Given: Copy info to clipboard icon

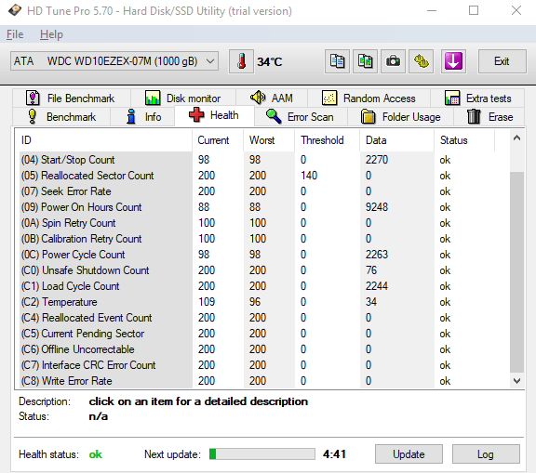Looking at the screenshot, I should [x=337, y=61].
